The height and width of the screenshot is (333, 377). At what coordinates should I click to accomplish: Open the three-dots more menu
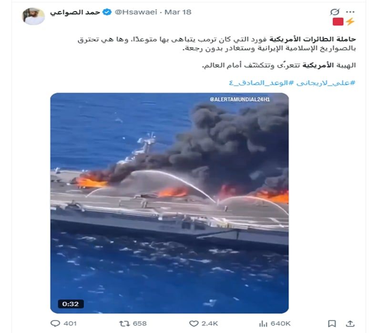350,12
